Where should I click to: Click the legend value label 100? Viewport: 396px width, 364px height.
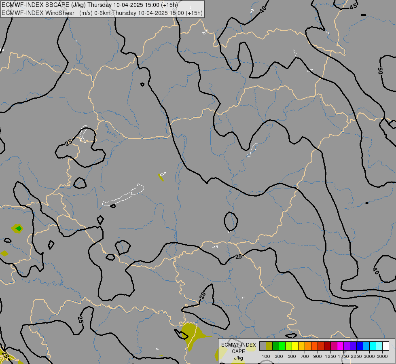[x=266, y=356]
